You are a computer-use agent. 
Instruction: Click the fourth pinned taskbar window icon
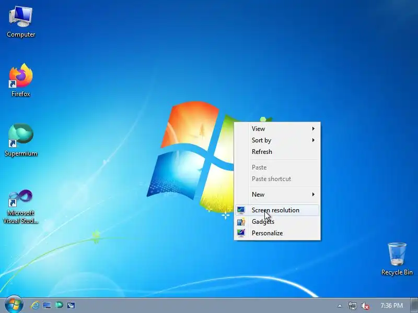click(x=71, y=305)
